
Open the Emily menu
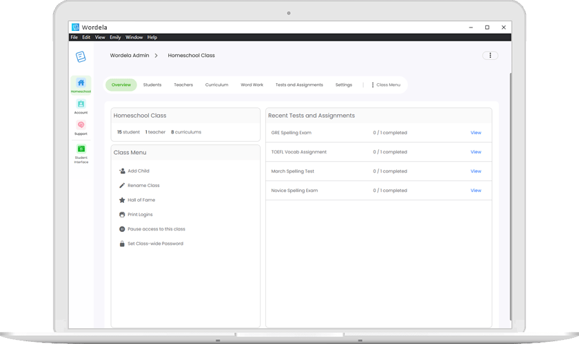(x=115, y=37)
